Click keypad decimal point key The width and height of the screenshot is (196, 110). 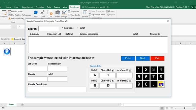(x=153, y=84)
